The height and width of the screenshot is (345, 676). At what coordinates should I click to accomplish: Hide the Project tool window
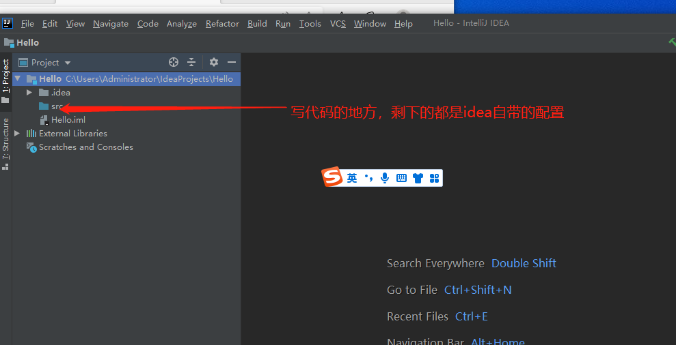[232, 62]
